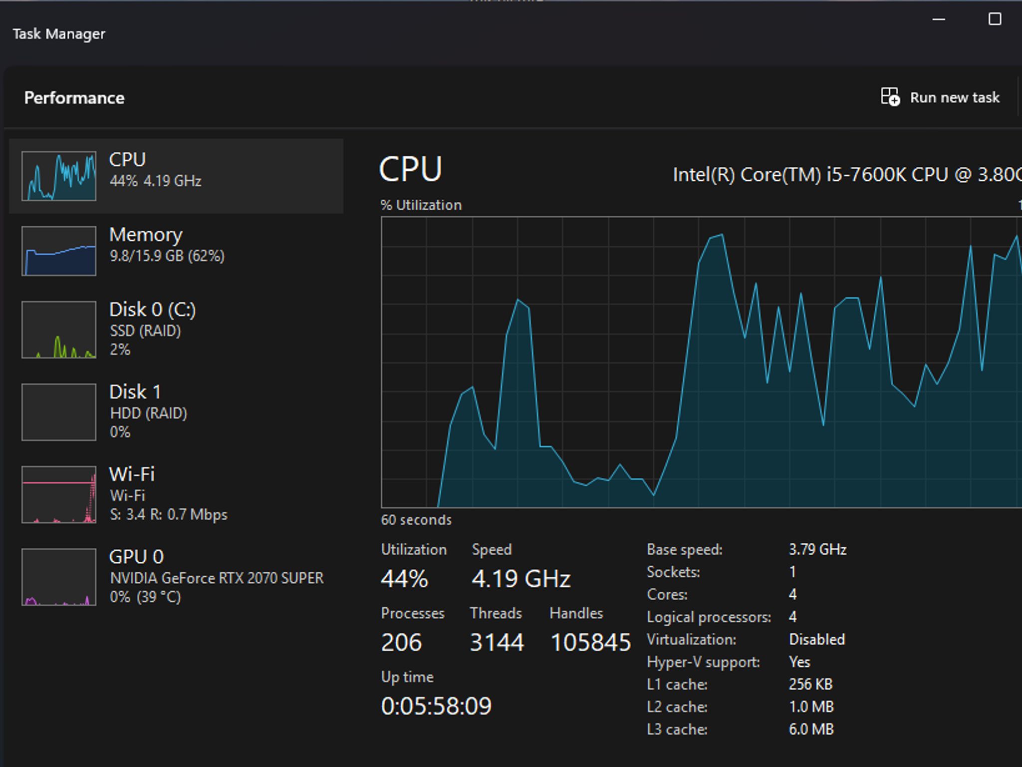Click the "Up time" label
Viewport: 1022px width, 767px height.
point(407,677)
